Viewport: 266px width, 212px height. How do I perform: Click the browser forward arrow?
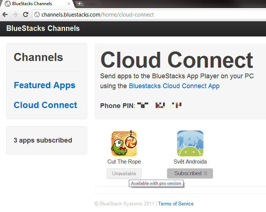(x=15, y=15)
